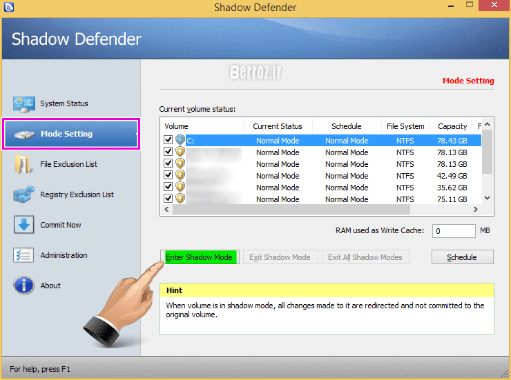Uncheck the C: volume checkbox
This screenshot has width=511, height=380.
(x=168, y=140)
